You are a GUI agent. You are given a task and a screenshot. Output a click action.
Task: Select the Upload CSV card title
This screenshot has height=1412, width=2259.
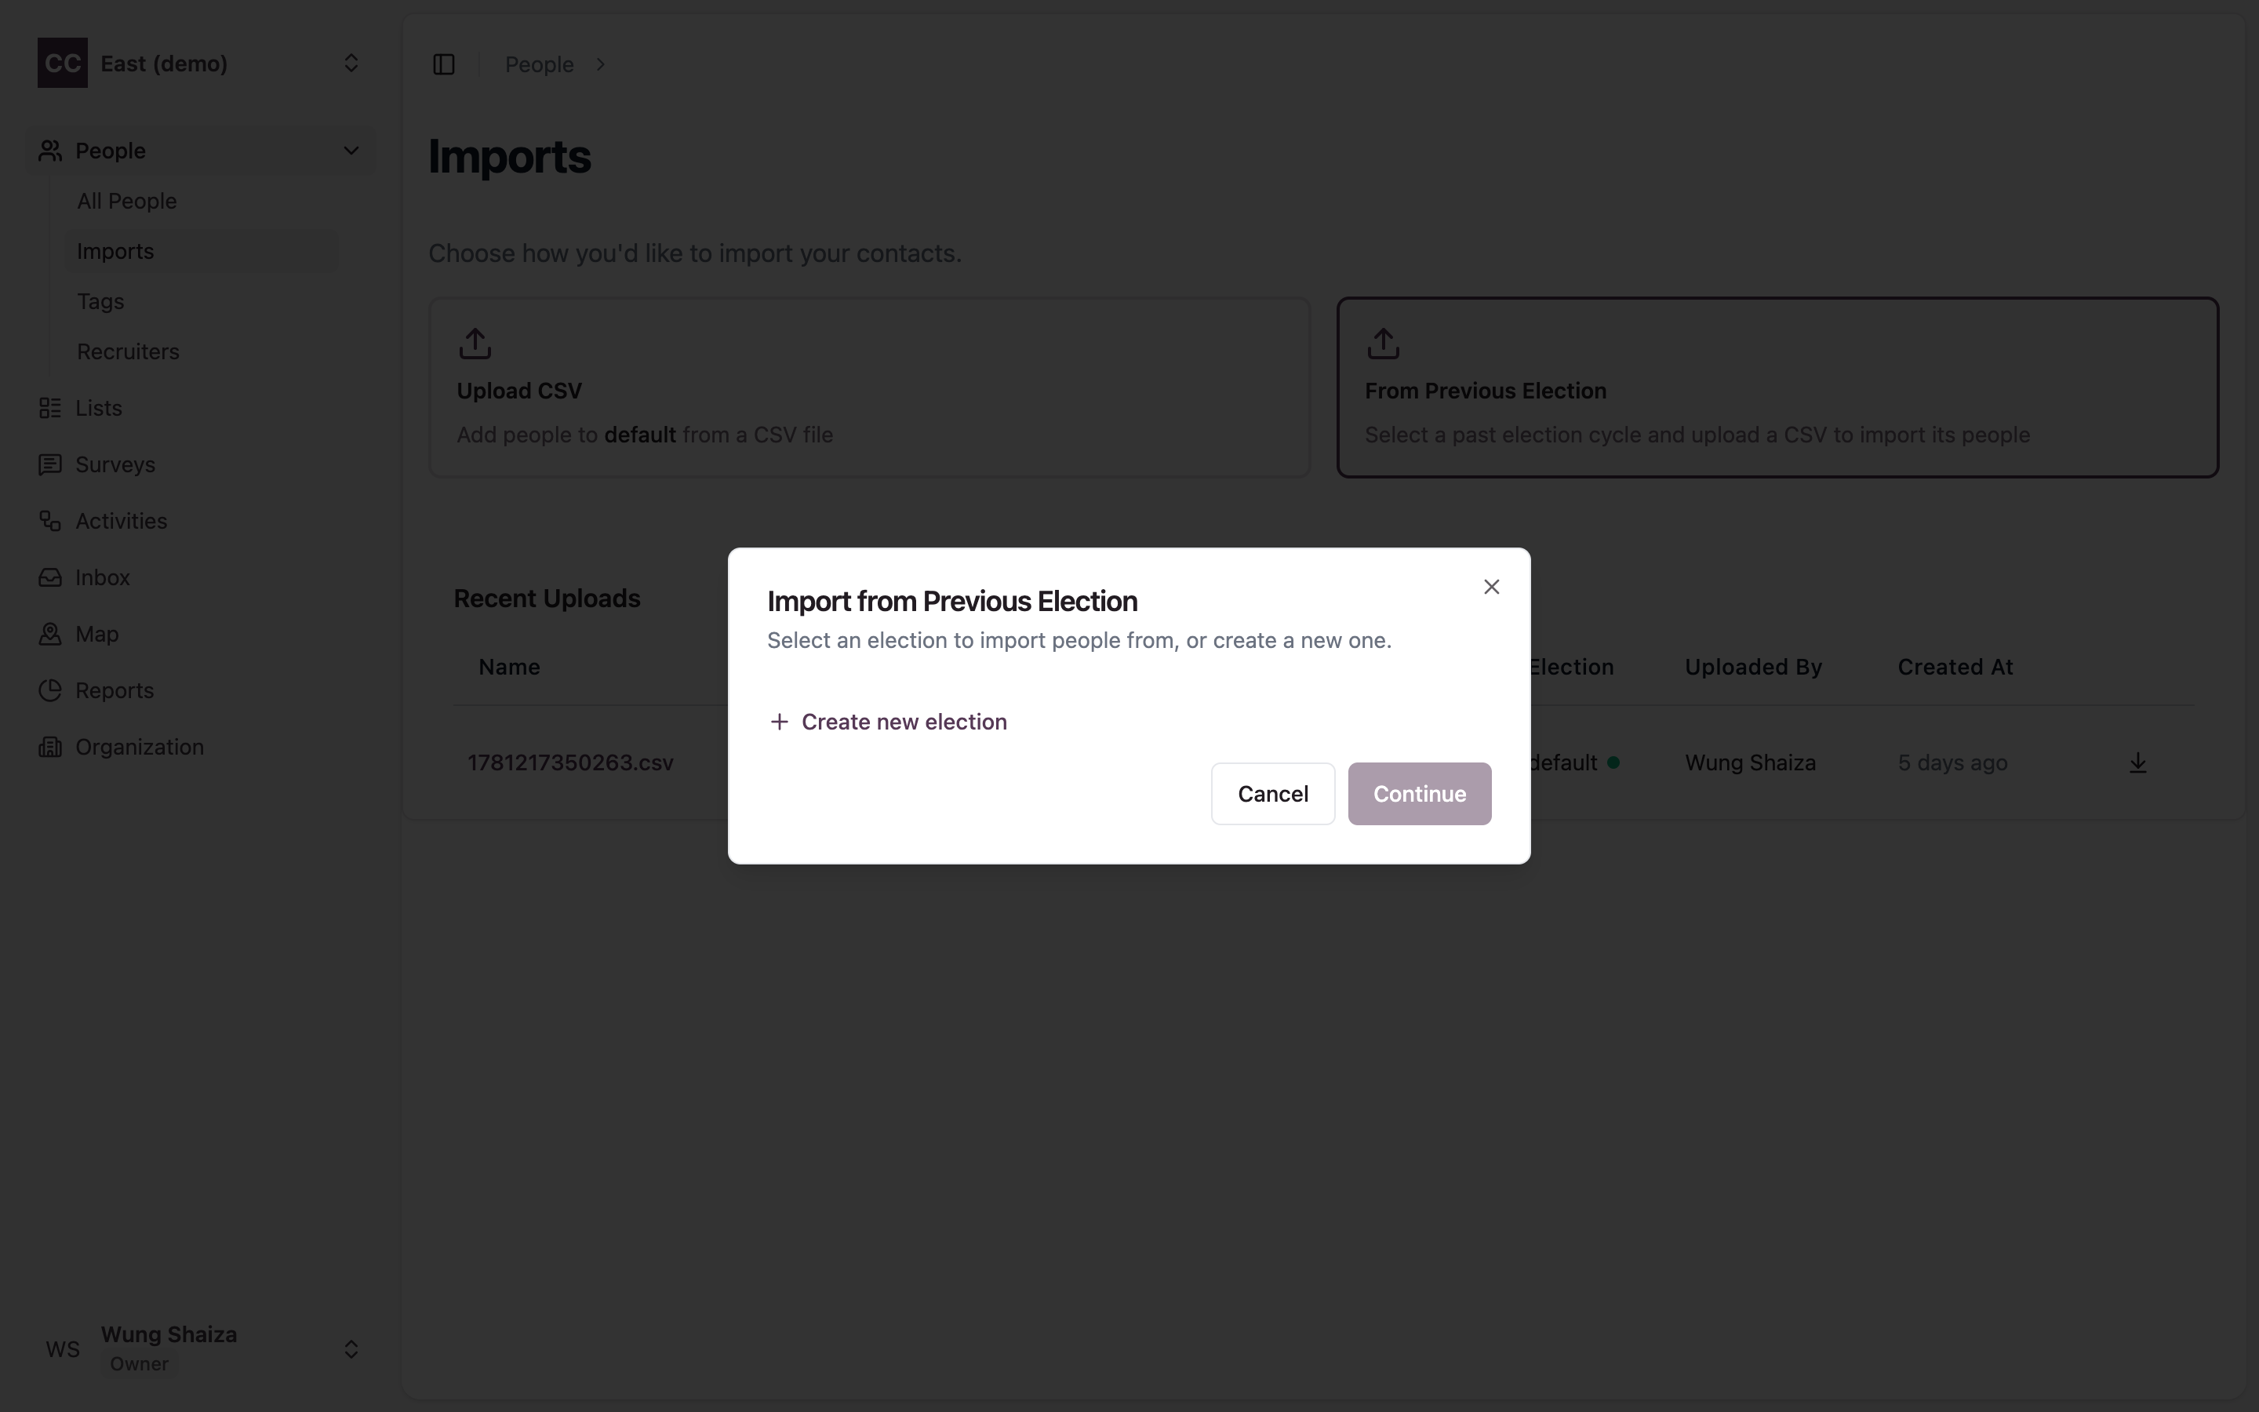click(x=519, y=391)
